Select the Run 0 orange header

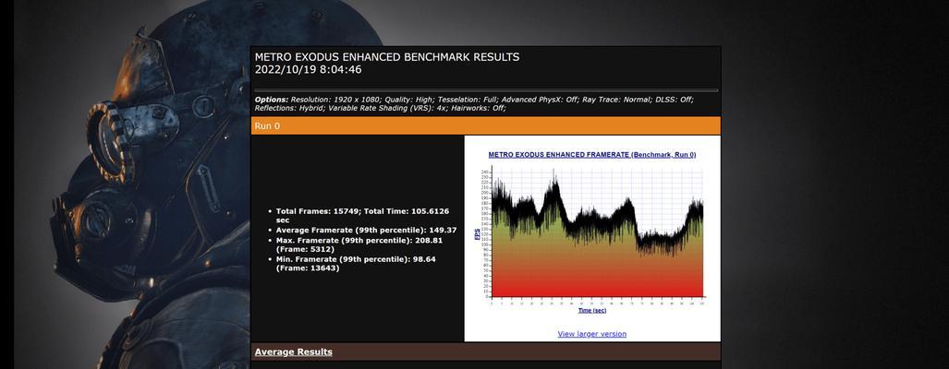(485, 126)
